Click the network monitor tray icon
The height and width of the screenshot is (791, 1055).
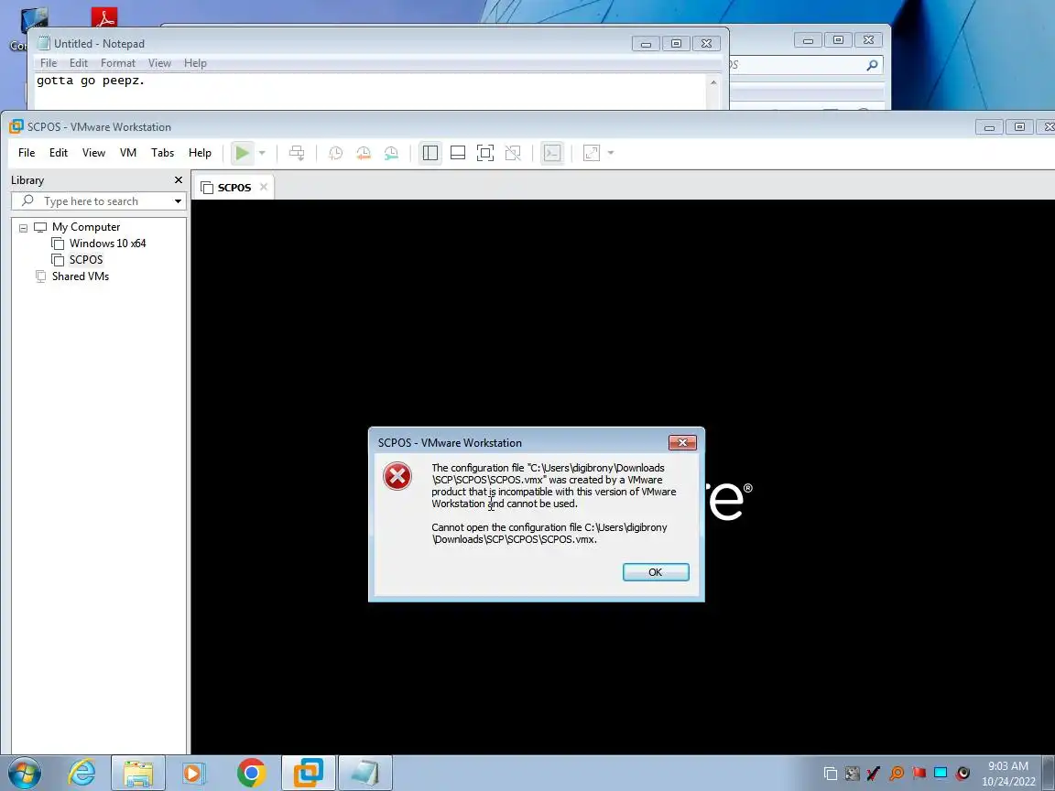point(941,773)
